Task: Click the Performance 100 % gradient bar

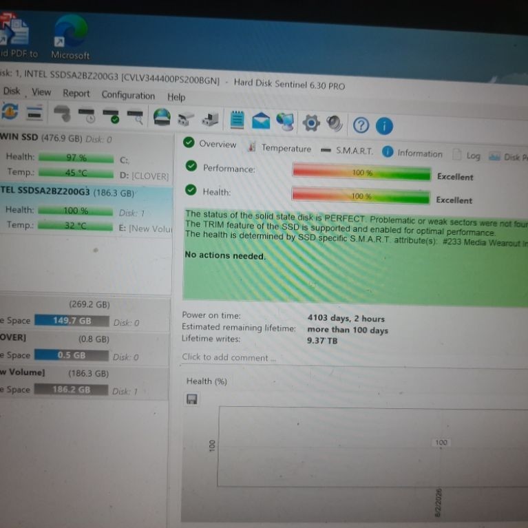Action: 361,172
